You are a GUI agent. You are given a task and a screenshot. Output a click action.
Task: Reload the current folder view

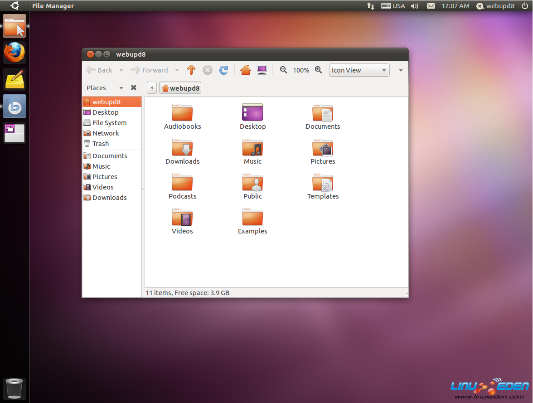tap(223, 70)
